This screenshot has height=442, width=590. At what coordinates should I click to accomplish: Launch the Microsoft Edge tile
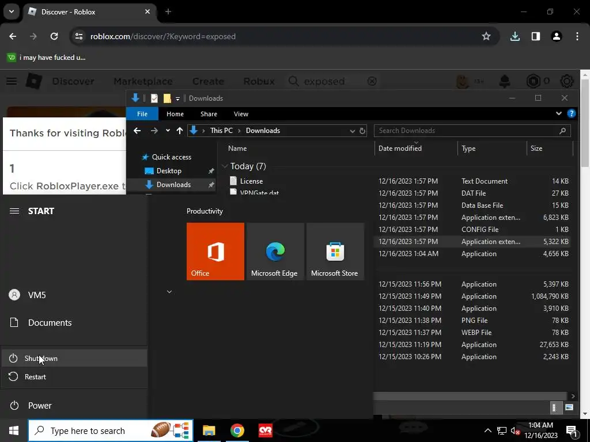coord(275,252)
